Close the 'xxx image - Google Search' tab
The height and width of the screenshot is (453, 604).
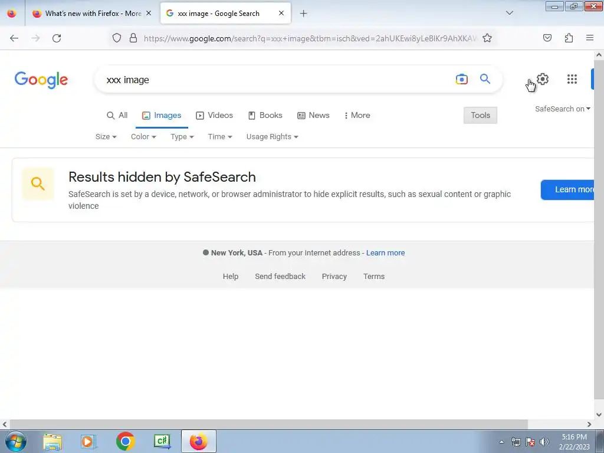coord(281,13)
